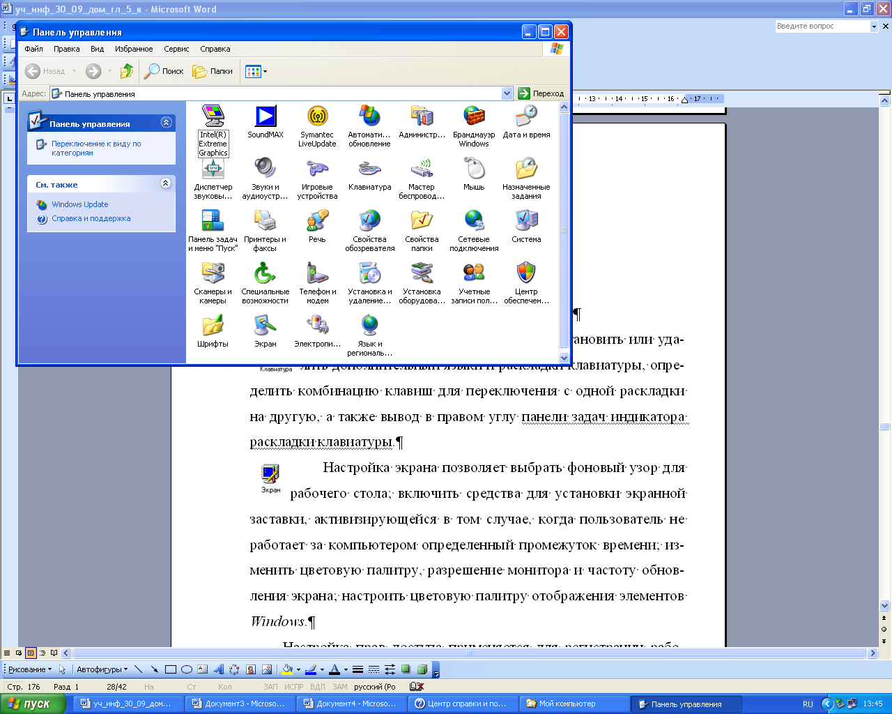Click the Up folder toolbar button
Image resolution: width=892 pixels, height=714 pixels.
127,71
